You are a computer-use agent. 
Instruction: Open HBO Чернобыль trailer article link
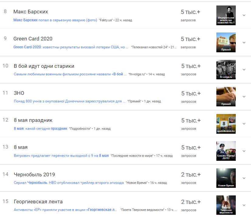click(x=69, y=183)
